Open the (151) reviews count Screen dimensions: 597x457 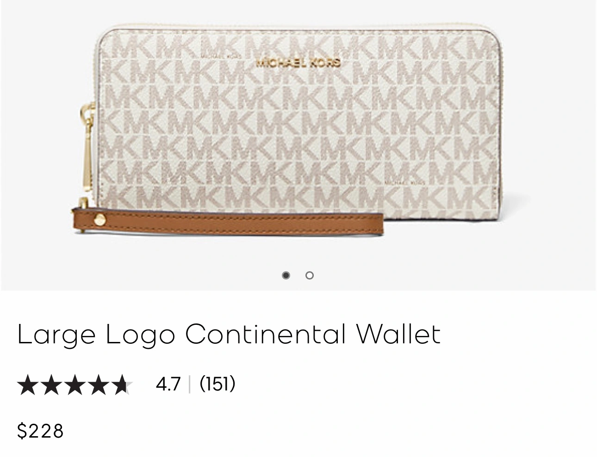coord(218,384)
